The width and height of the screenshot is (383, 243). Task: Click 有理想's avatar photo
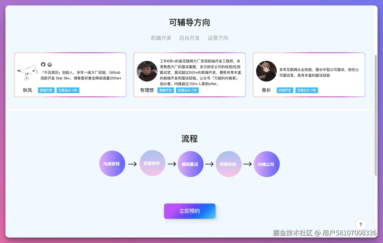click(x=147, y=71)
